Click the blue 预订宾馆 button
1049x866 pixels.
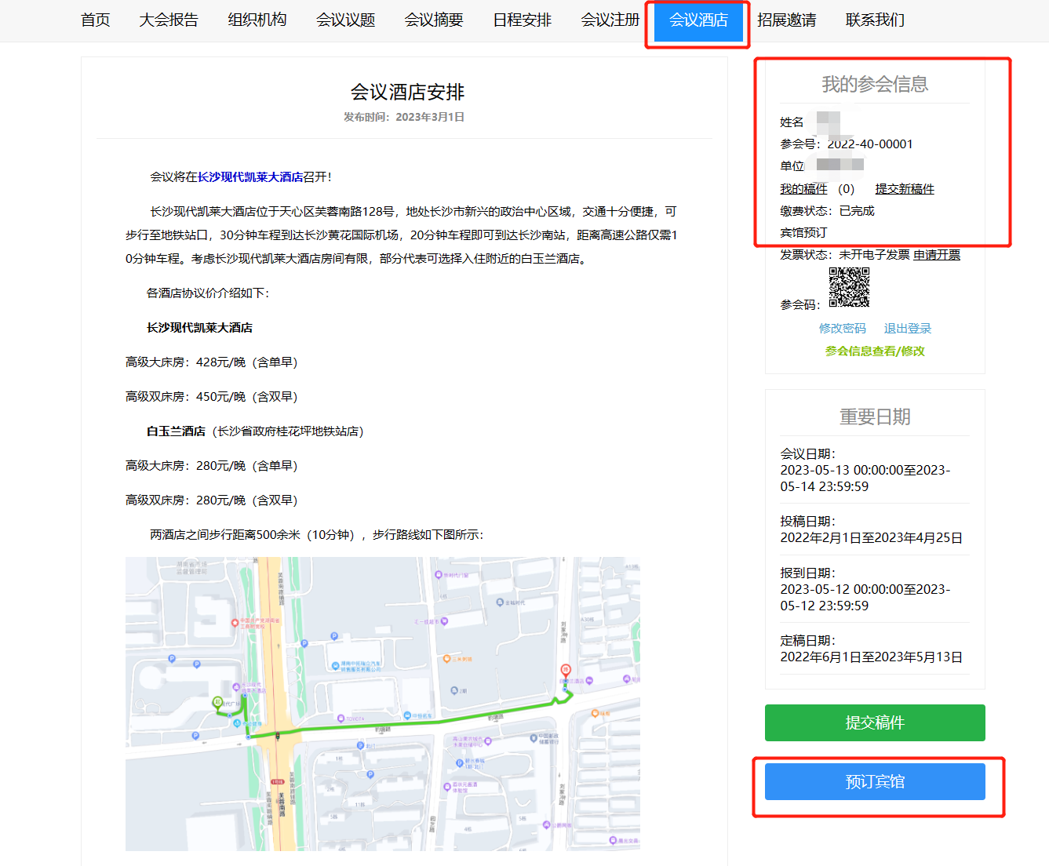coord(875,781)
